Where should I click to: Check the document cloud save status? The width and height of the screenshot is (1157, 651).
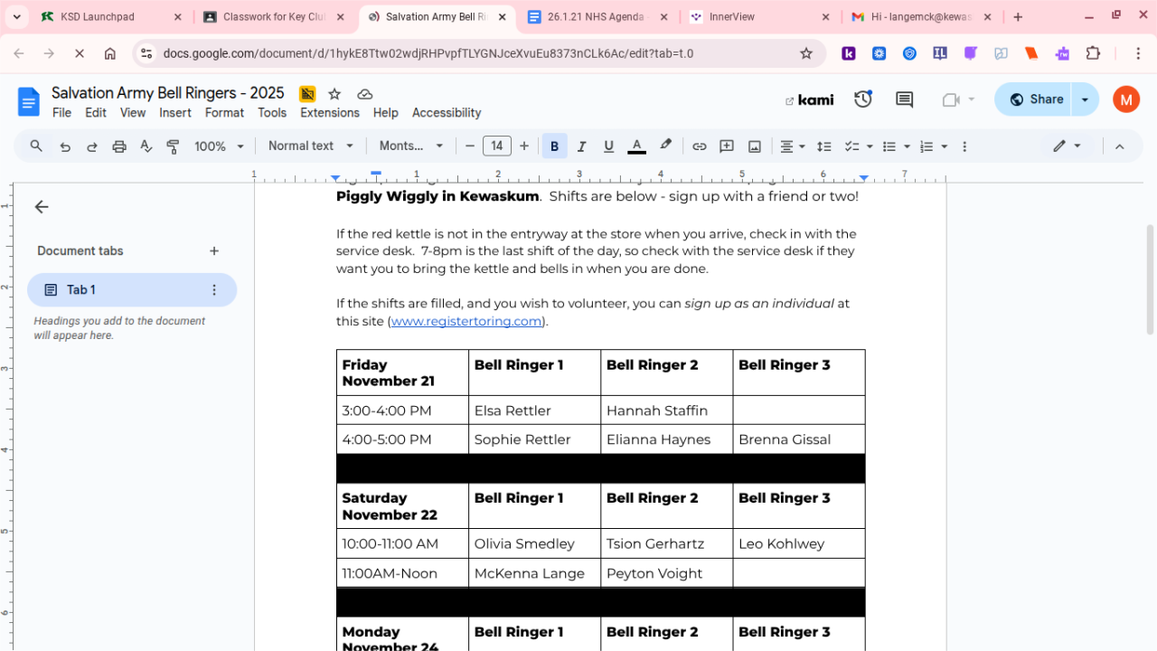[x=365, y=94]
